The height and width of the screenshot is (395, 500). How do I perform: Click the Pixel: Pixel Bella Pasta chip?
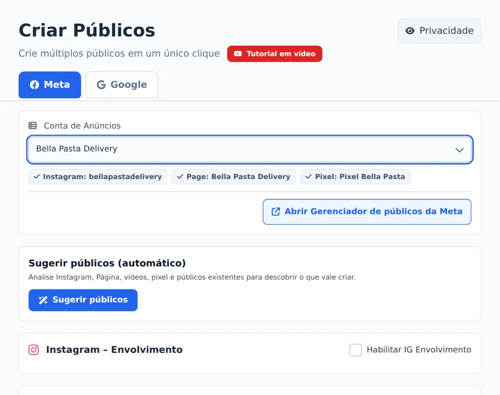pyautogui.click(x=355, y=176)
